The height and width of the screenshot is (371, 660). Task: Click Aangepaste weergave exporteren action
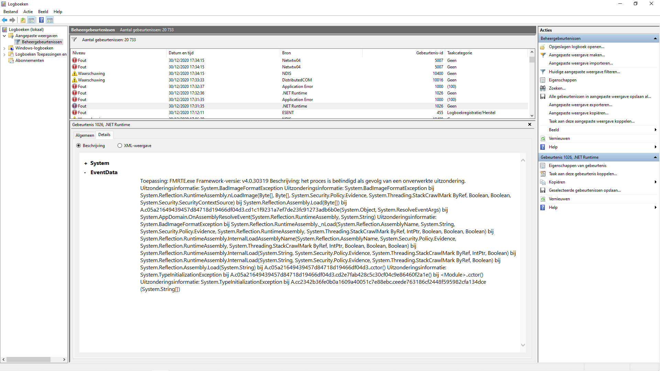pos(580,105)
